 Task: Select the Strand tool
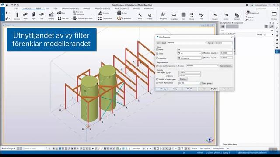(192, 16)
